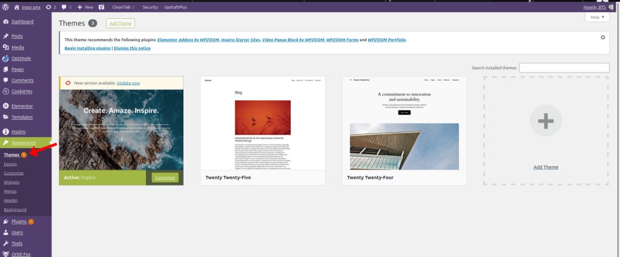
Task: Open Plugins via the plug icon
Action: point(5,221)
